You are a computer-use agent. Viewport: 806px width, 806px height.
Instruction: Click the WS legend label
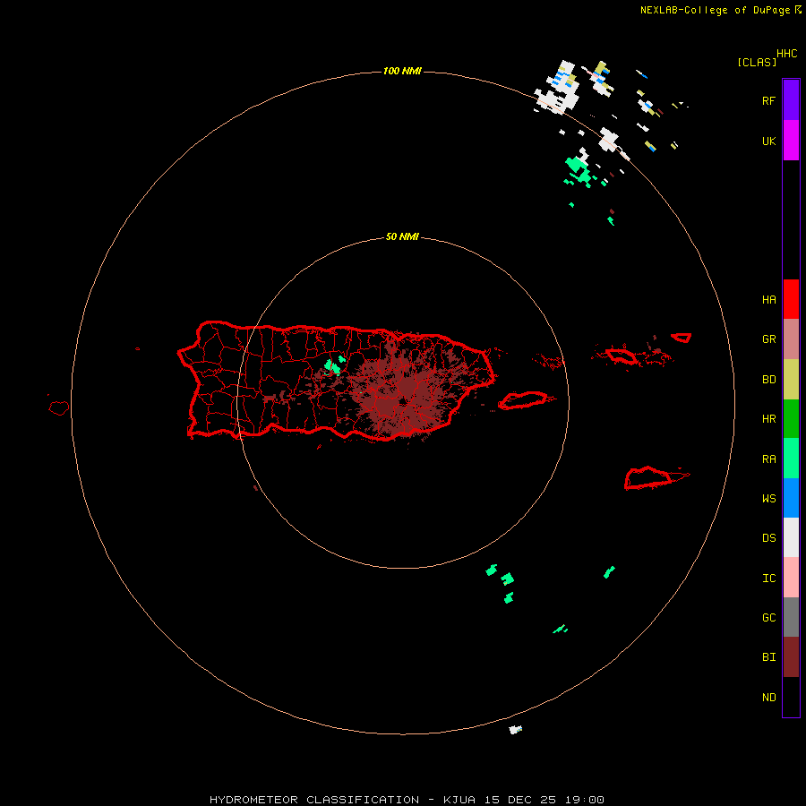pos(768,499)
